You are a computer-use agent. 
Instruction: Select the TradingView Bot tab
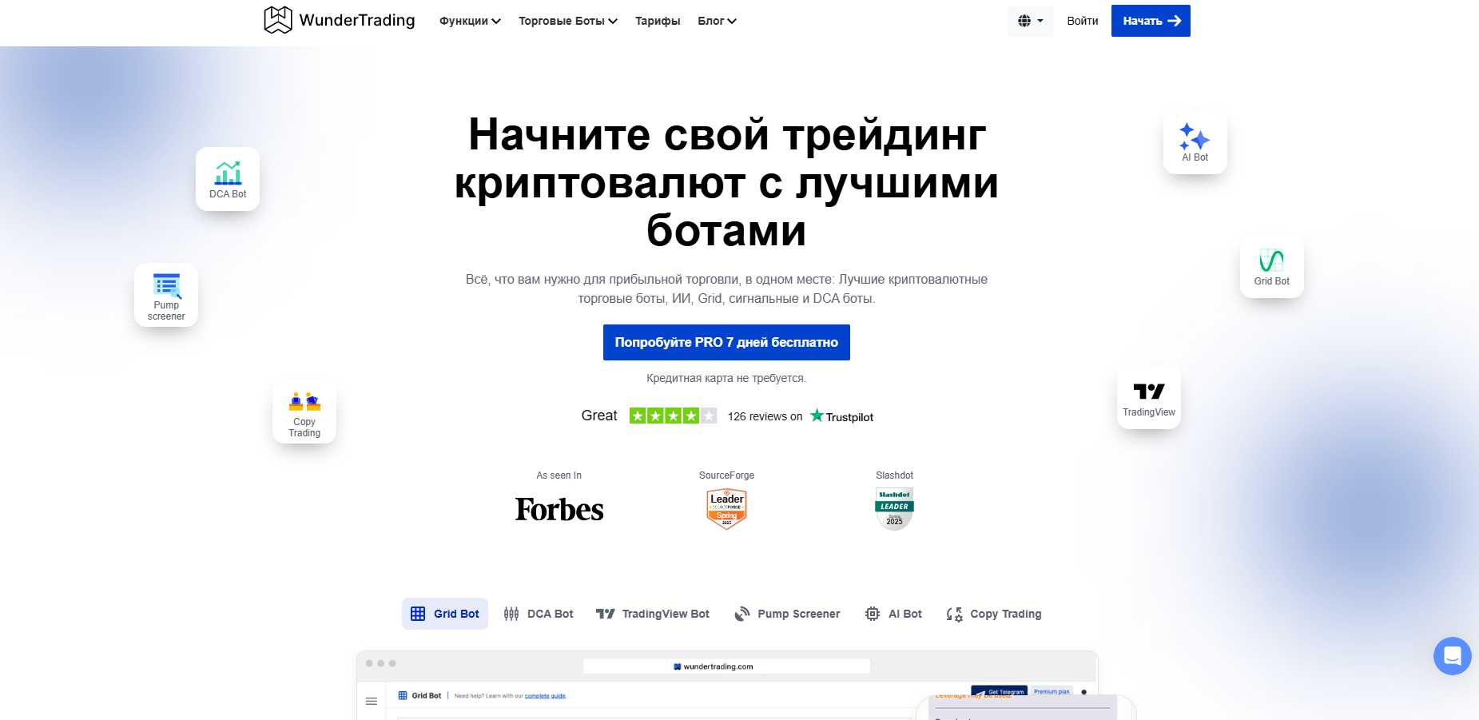653,614
